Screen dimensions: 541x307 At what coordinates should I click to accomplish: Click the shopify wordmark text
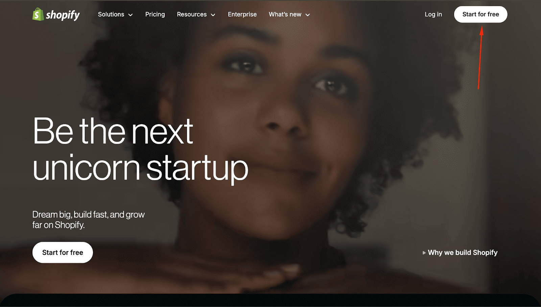pos(63,15)
